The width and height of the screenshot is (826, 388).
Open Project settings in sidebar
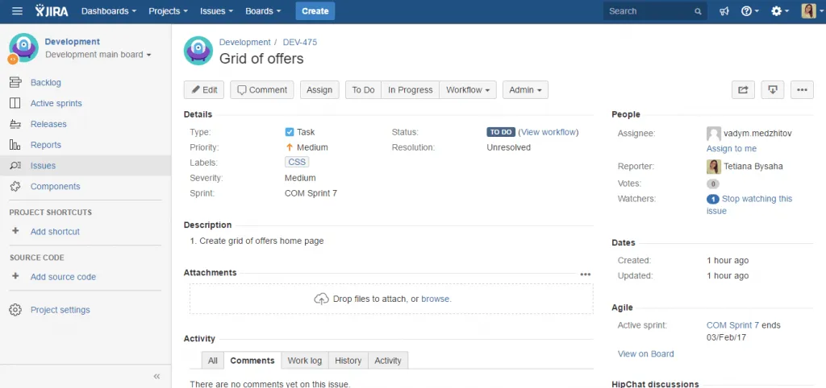click(x=60, y=310)
